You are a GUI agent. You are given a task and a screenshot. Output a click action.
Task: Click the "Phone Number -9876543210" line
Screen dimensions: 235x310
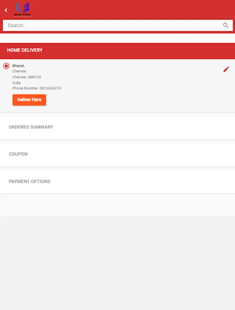(37, 88)
